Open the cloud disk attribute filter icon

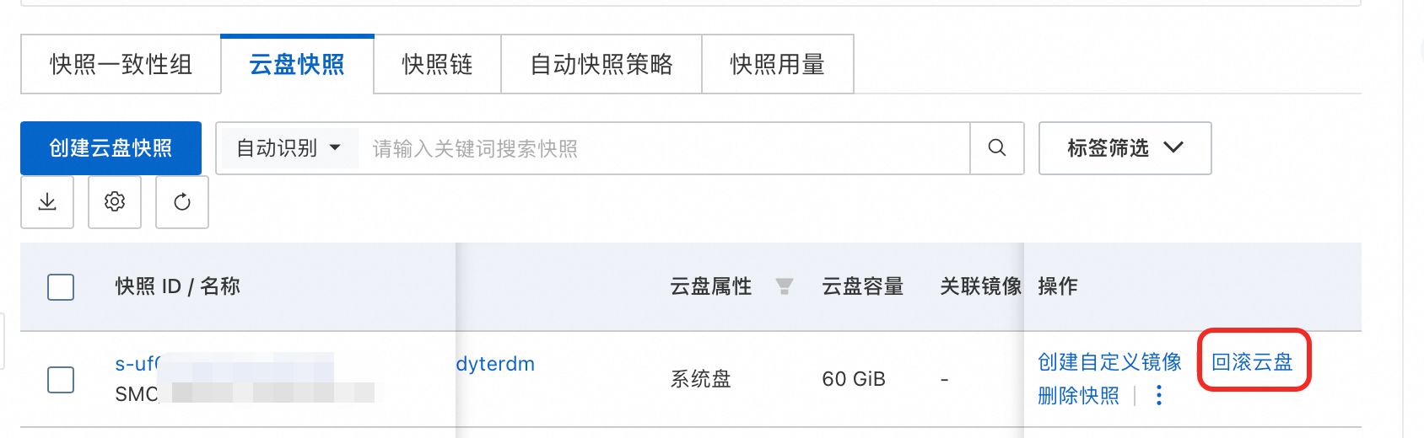785,286
